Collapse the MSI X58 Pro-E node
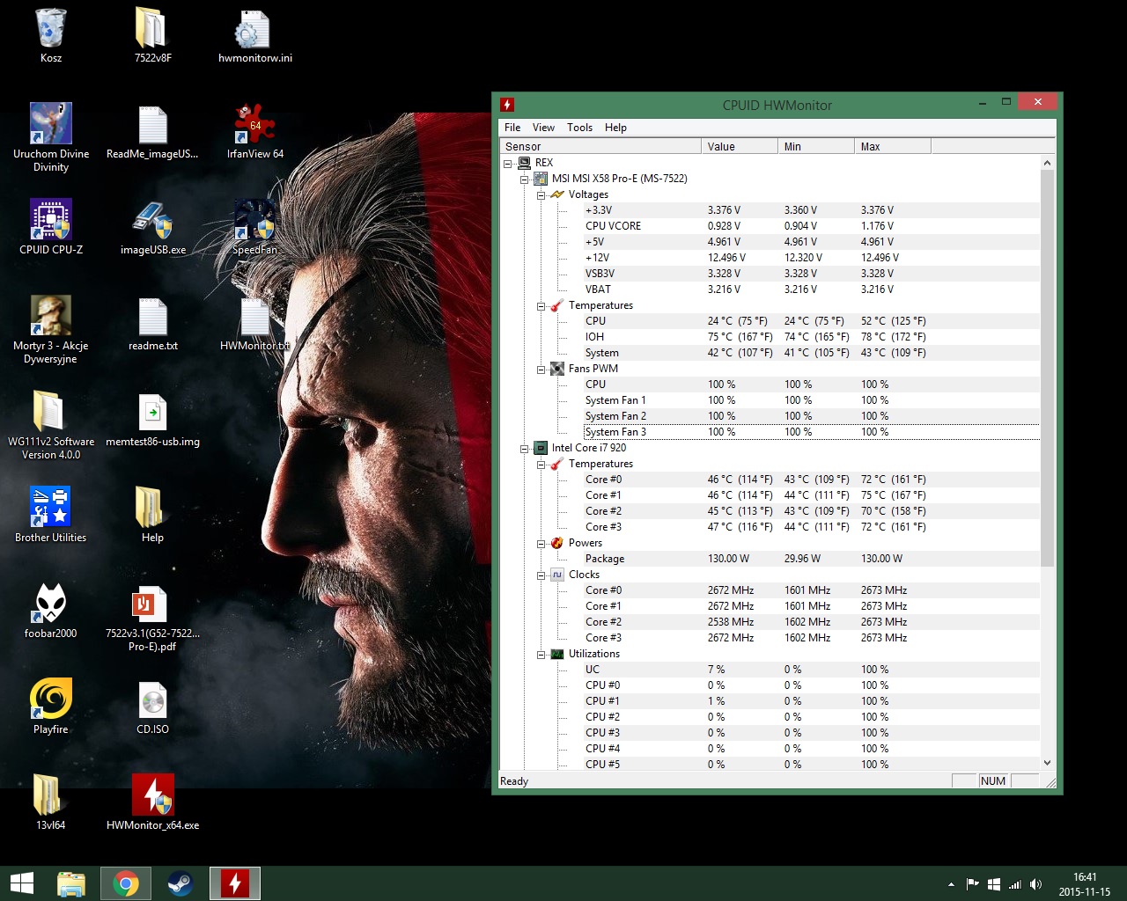Image resolution: width=1127 pixels, height=901 pixels. click(x=525, y=179)
